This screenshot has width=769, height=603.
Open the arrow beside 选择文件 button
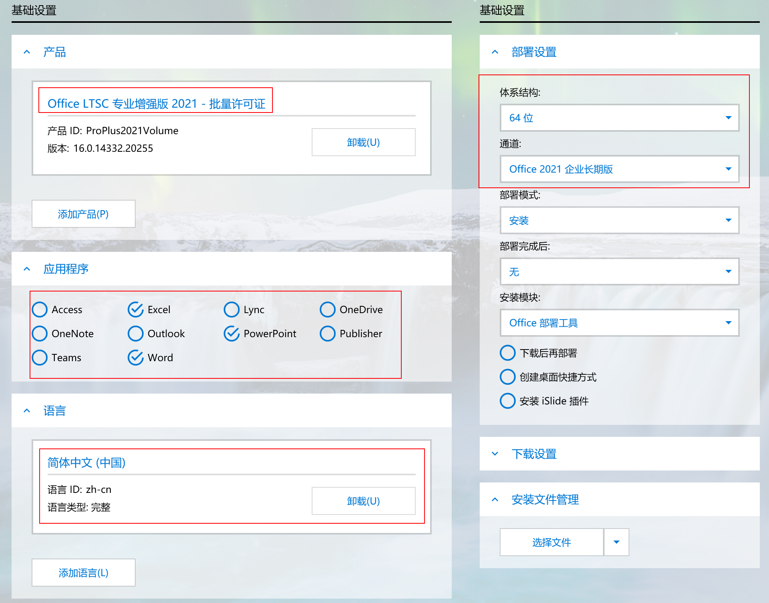coord(617,542)
